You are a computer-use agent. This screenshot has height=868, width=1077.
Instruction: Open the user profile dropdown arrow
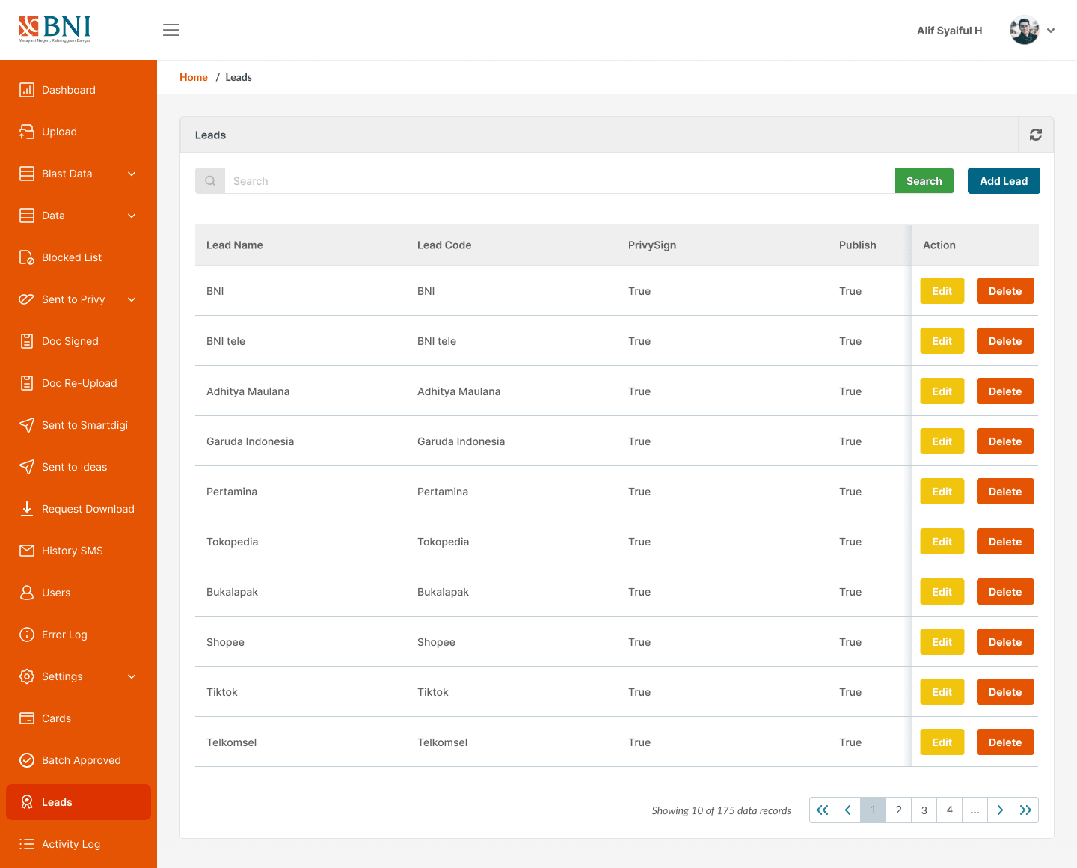coord(1051,31)
